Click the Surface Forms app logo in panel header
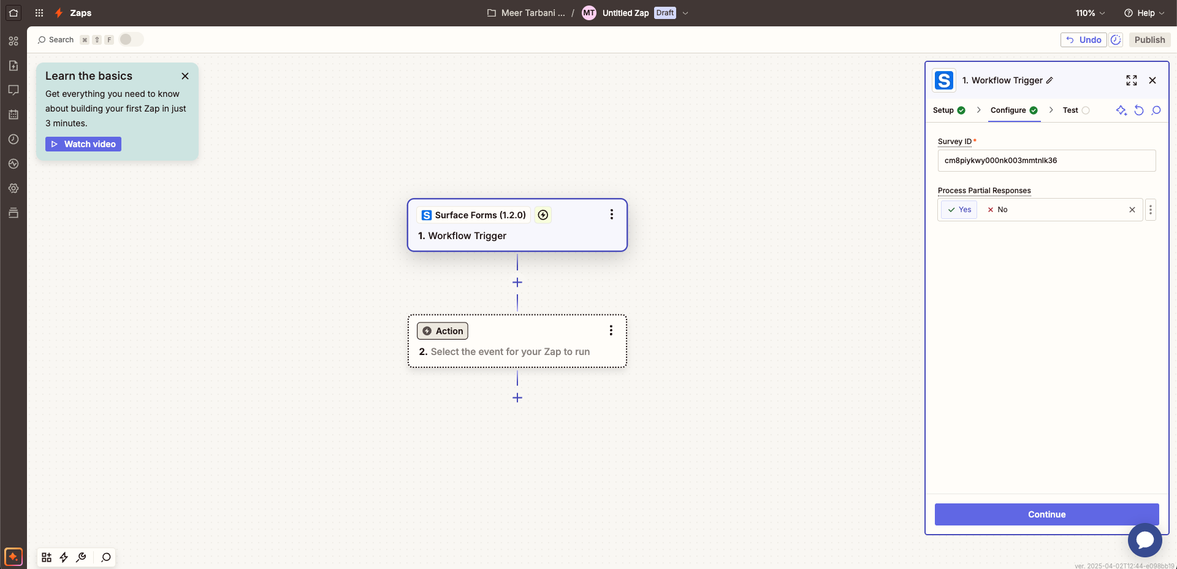 coord(944,80)
